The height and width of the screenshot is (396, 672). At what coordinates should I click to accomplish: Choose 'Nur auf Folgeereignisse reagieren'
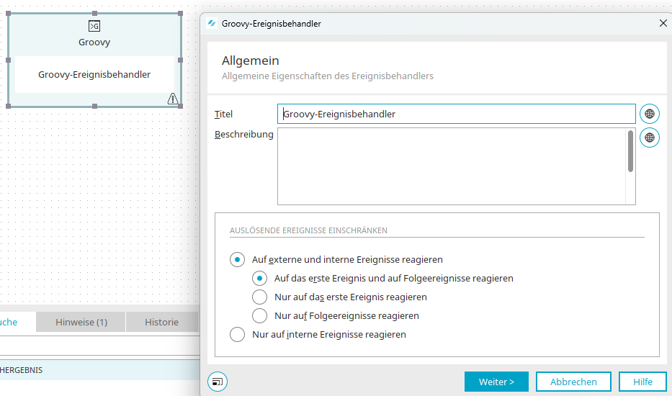coord(260,316)
